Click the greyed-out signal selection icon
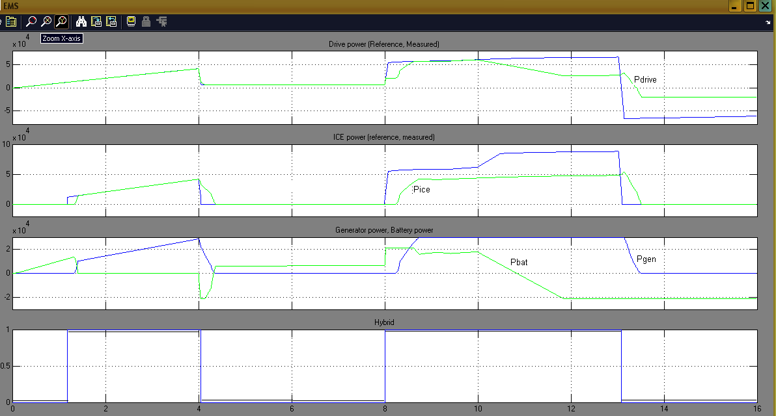776x416 pixels. click(162, 21)
